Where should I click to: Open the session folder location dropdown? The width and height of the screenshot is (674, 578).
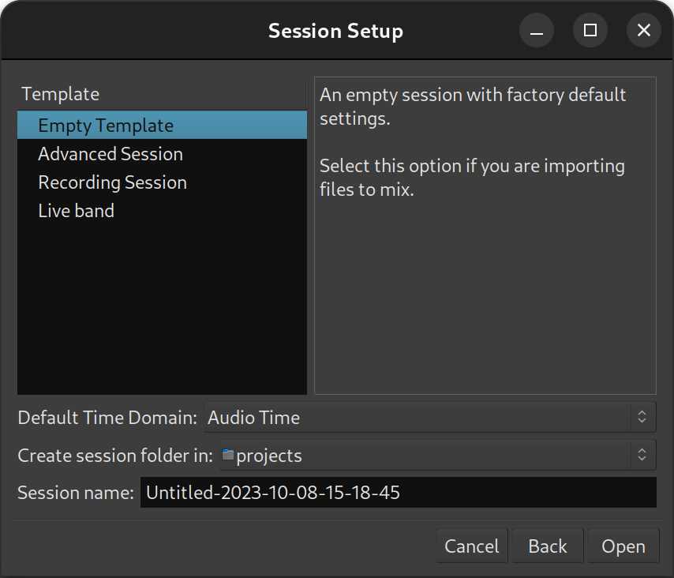coord(437,455)
